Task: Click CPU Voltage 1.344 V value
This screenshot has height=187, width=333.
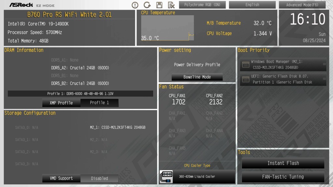Action: [262, 33]
